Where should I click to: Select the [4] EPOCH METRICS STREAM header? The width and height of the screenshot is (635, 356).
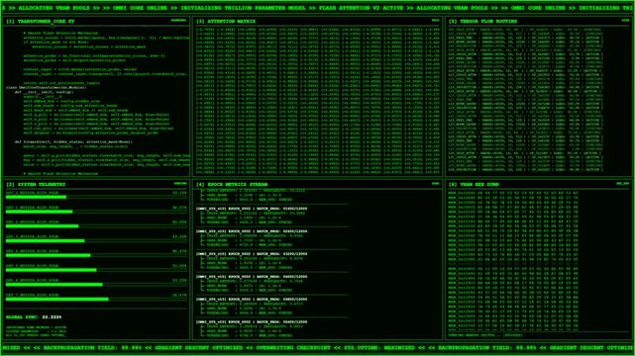tap(233, 184)
